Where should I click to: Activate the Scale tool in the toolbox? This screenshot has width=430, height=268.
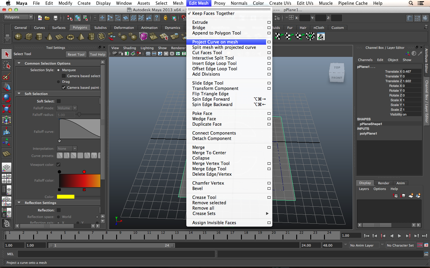click(7, 109)
